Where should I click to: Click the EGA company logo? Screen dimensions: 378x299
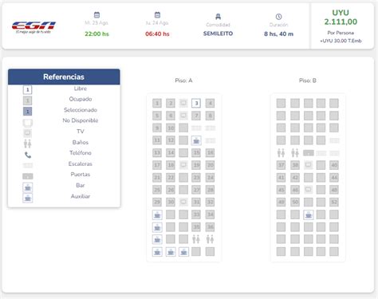(33, 28)
